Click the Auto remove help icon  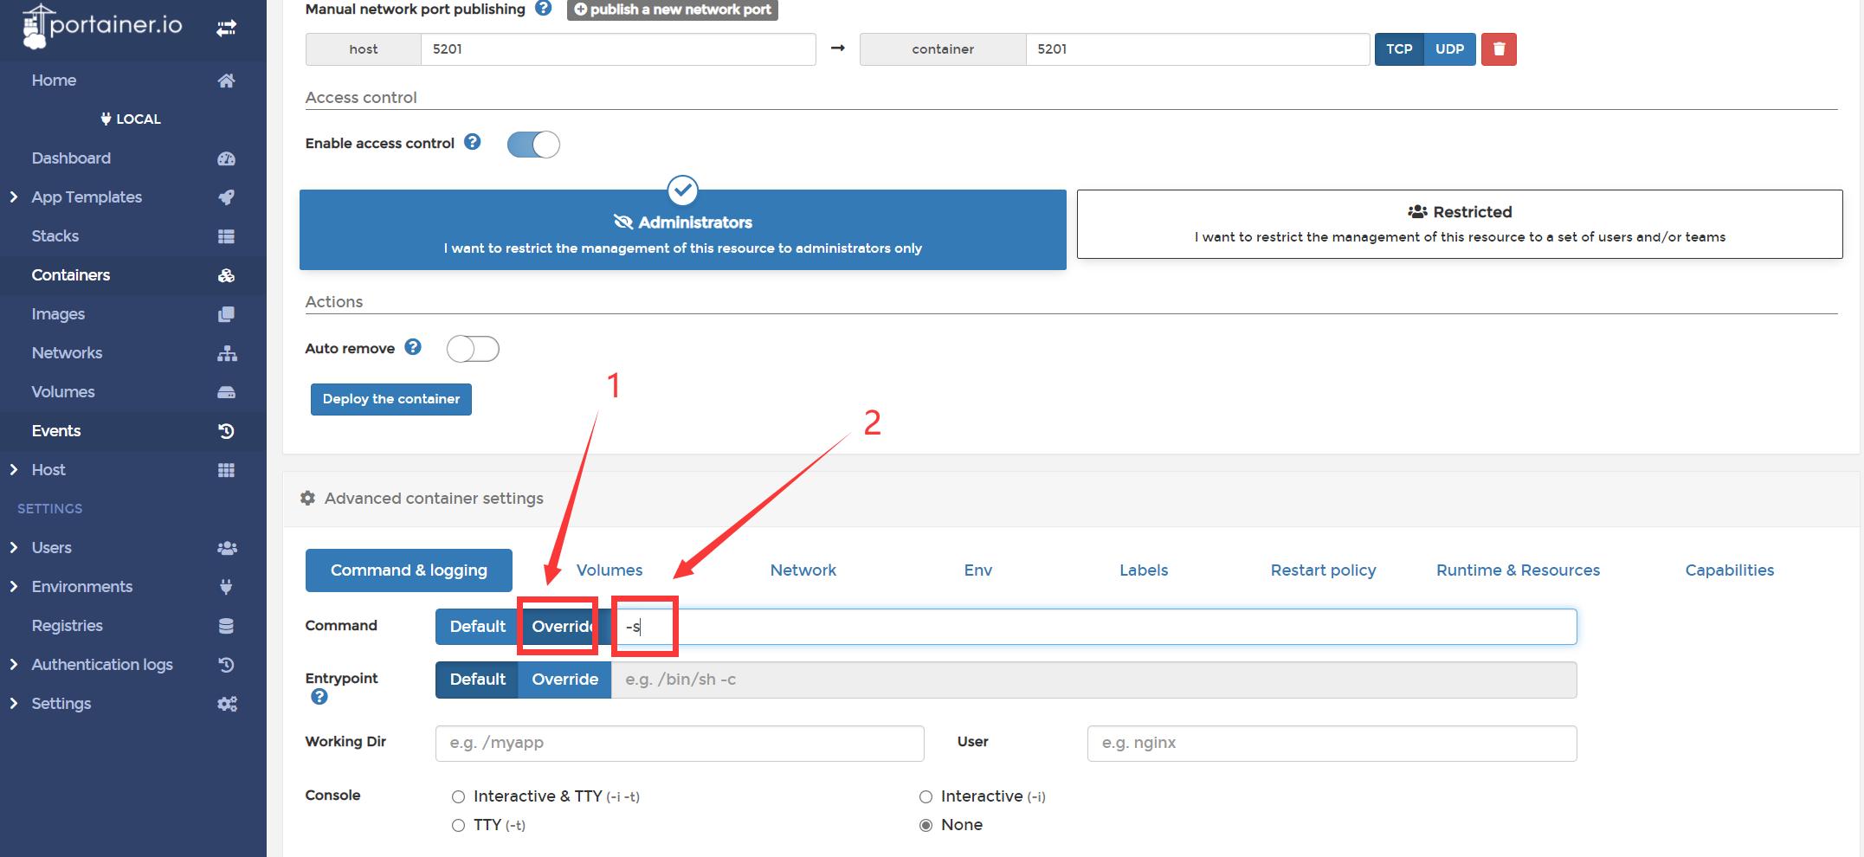pyautogui.click(x=413, y=347)
